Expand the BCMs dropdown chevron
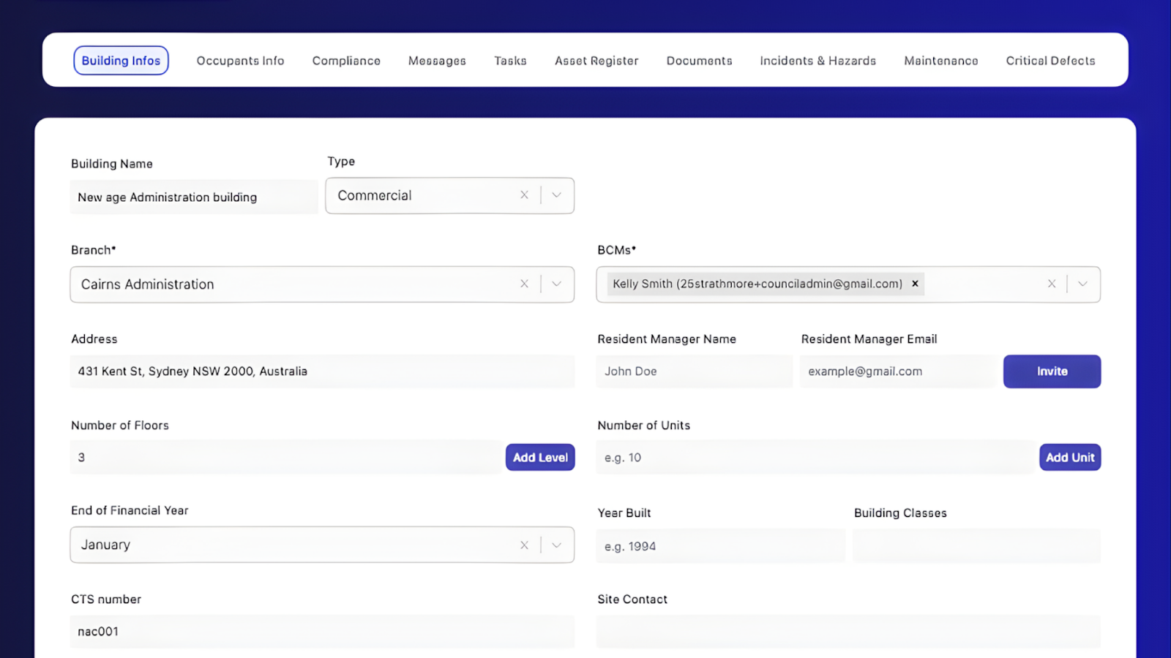Viewport: 1171px width, 658px height. pyautogui.click(x=1083, y=284)
